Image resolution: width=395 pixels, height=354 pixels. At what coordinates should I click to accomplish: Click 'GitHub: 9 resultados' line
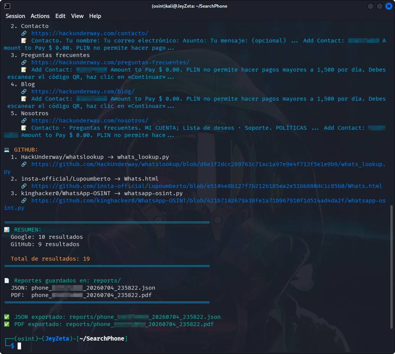click(x=45, y=244)
